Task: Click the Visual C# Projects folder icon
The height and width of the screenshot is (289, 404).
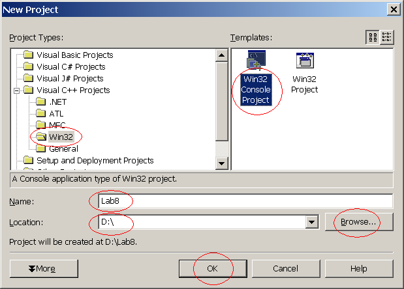Action: point(28,66)
